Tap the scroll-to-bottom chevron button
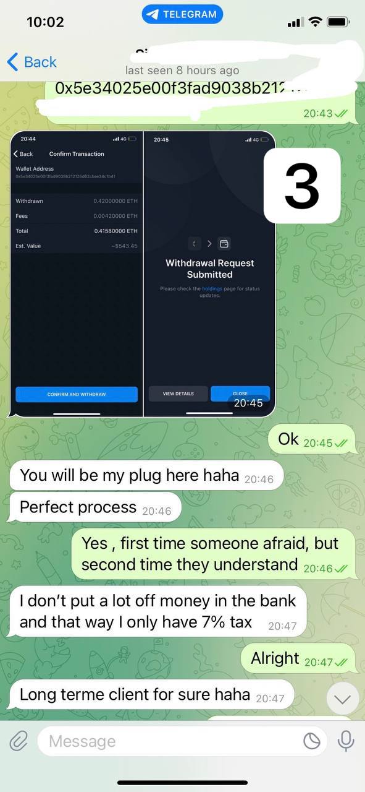365x792 pixels. 343,699
